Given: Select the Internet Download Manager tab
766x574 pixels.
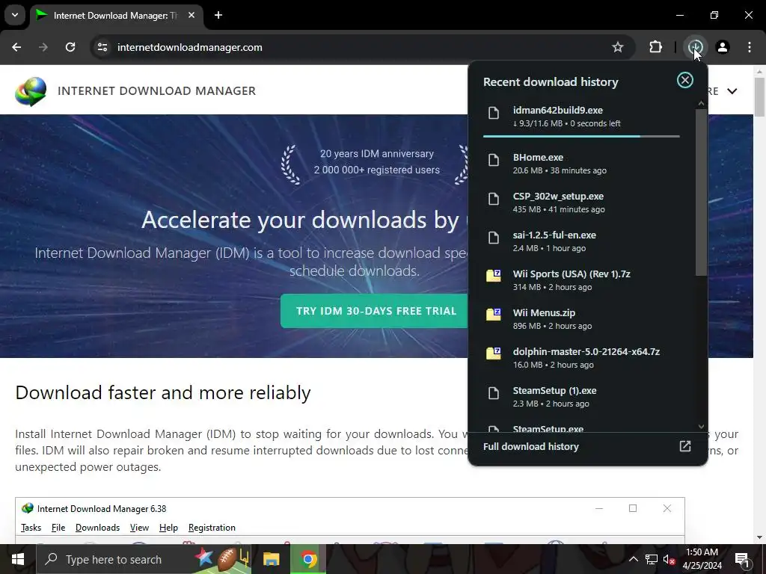Looking at the screenshot, I should [116, 15].
